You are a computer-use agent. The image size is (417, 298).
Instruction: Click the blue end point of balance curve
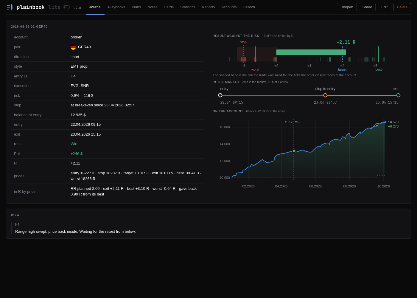(385, 122)
